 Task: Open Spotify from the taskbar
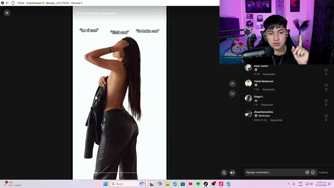198,184
